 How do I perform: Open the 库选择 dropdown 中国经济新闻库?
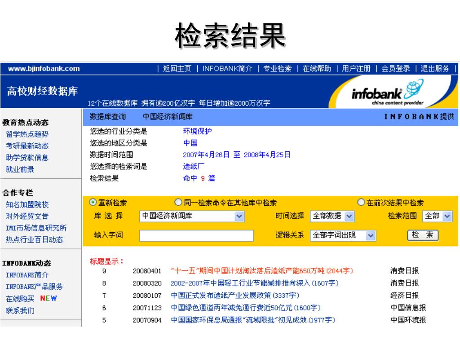[x=192, y=216]
